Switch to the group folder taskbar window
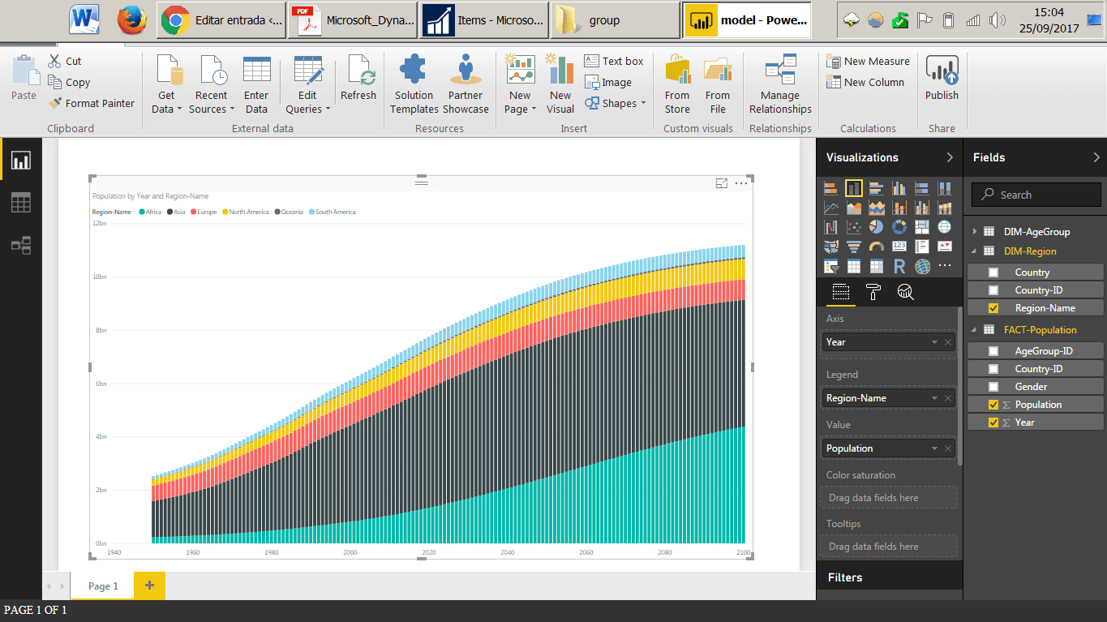Image resolution: width=1107 pixels, height=622 pixels. coord(616,20)
